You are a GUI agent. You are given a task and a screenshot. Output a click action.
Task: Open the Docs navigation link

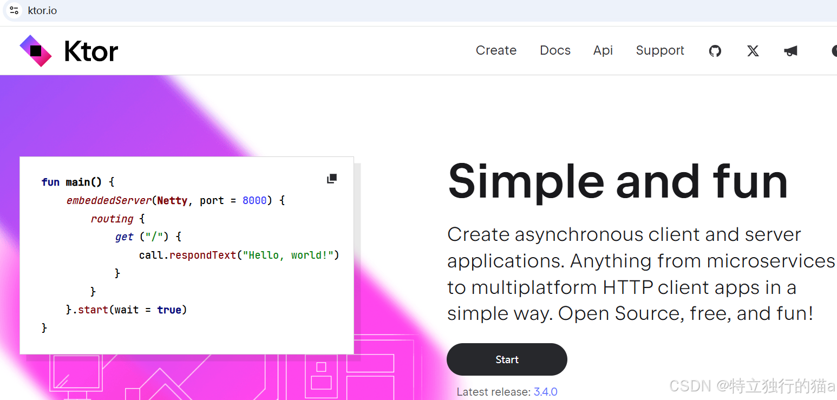point(555,50)
